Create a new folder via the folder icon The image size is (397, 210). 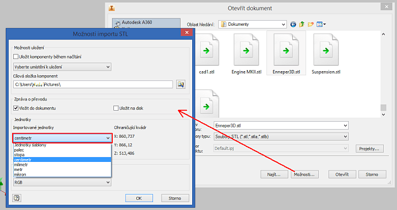(311, 25)
